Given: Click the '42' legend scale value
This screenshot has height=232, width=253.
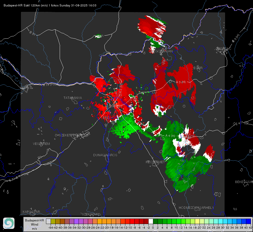Looking at the screenshot, I should click(x=250, y=228).
